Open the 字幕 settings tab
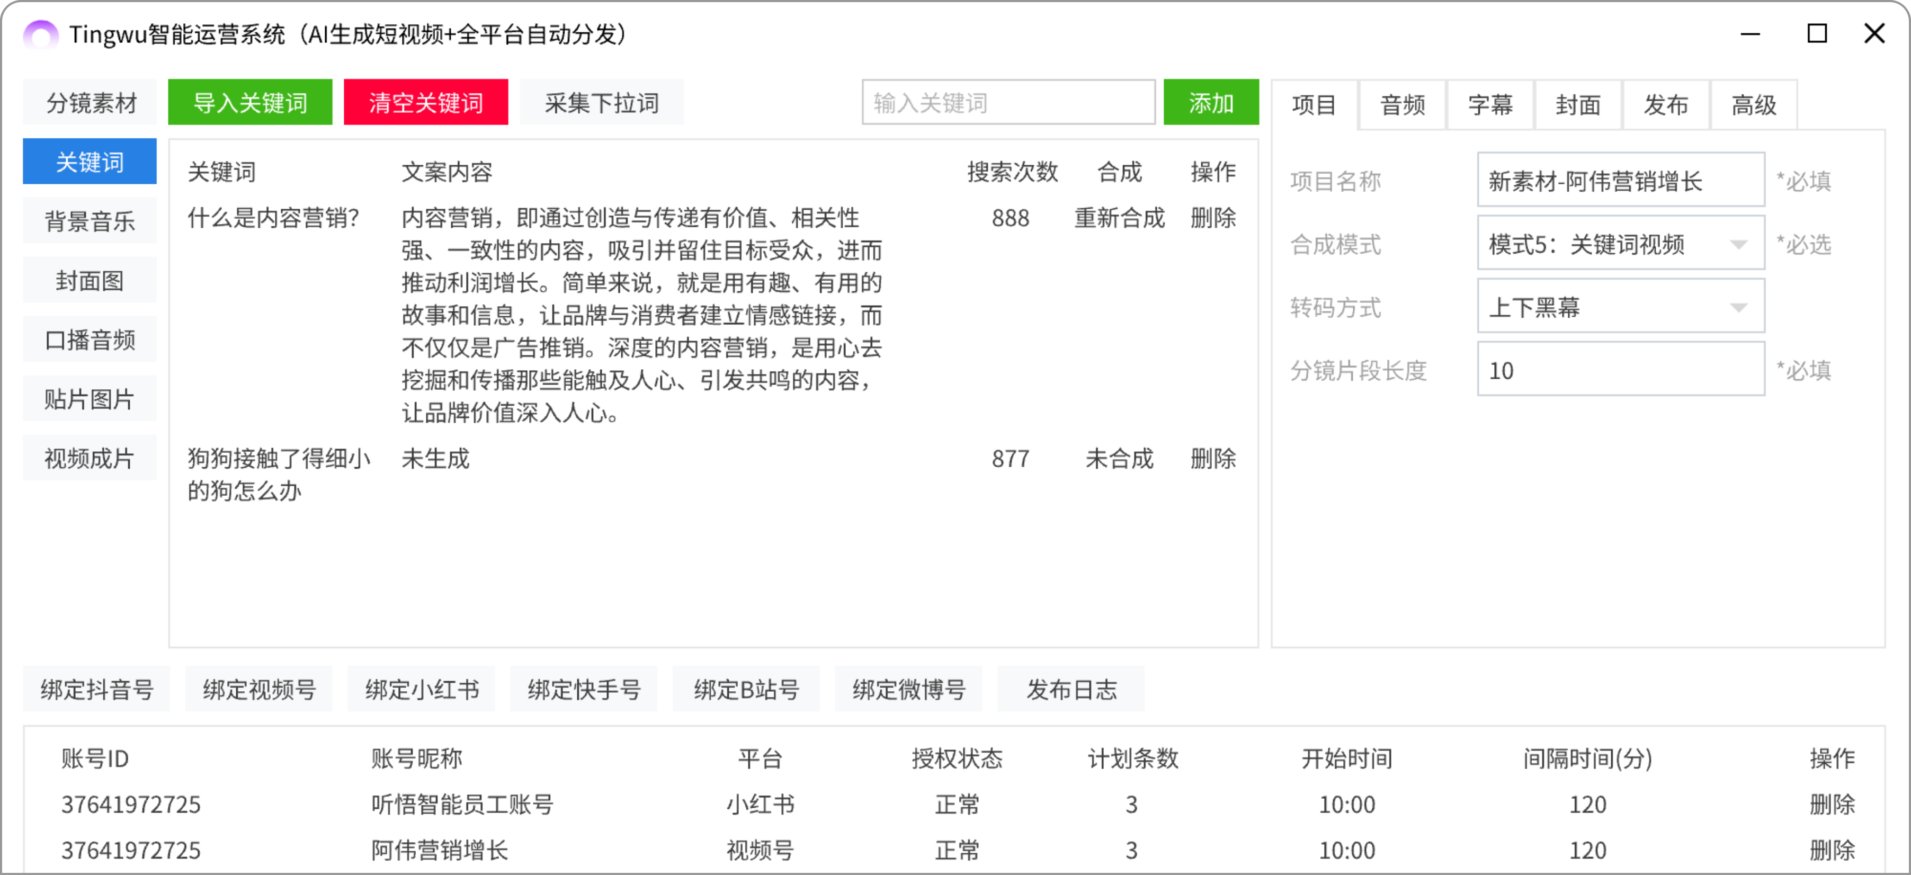The height and width of the screenshot is (875, 1911). (x=1489, y=105)
